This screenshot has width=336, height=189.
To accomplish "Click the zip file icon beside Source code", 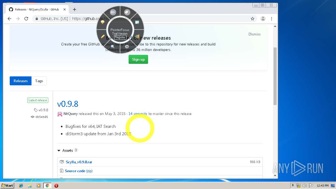I will (x=62, y=171).
